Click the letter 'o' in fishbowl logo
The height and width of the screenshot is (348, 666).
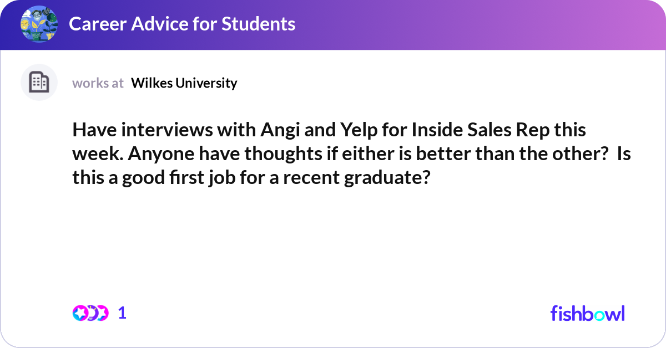click(x=600, y=315)
